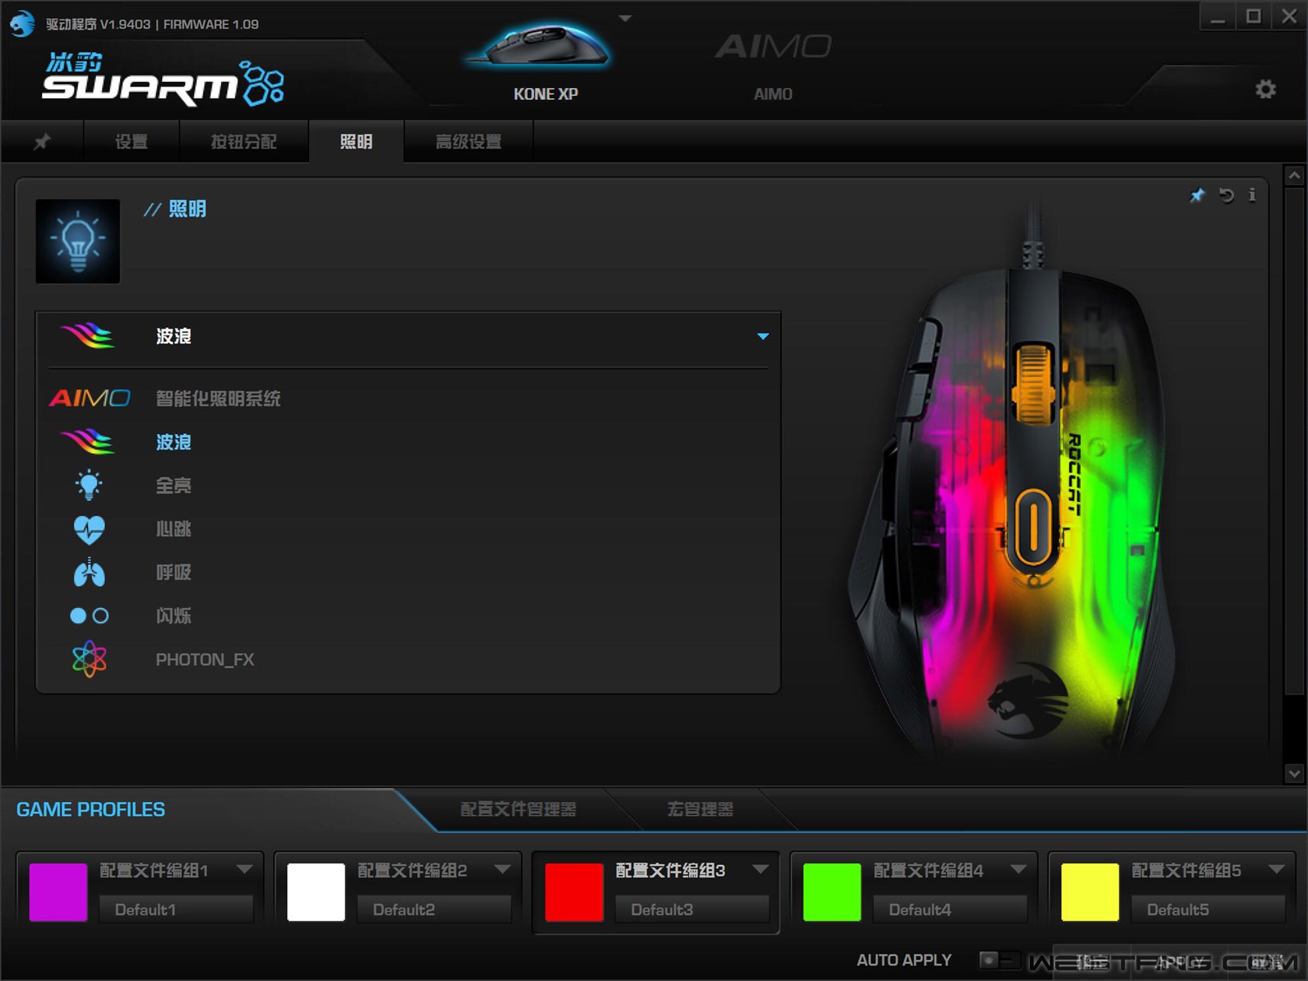Switch to the 照明 tab
Image resolution: width=1308 pixels, height=981 pixels.
356,142
